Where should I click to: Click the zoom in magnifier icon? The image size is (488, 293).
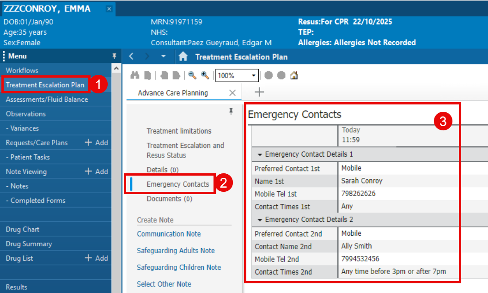(205, 75)
